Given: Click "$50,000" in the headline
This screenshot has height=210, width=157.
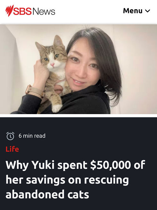Looking at the screenshot, I should point(111,165).
